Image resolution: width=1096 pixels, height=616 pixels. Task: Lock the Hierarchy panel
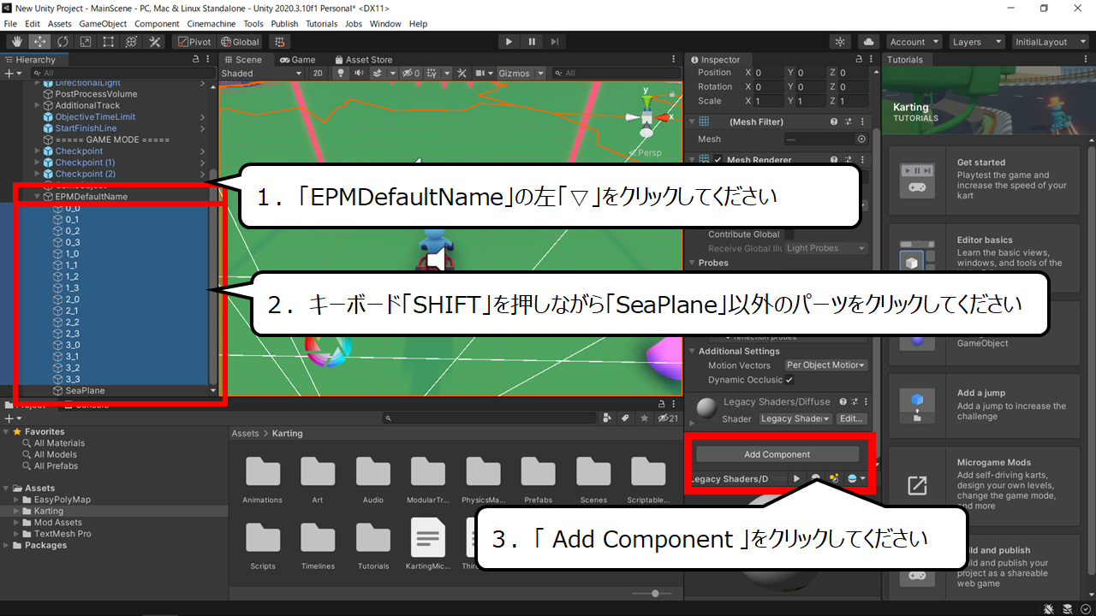(x=196, y=60)
